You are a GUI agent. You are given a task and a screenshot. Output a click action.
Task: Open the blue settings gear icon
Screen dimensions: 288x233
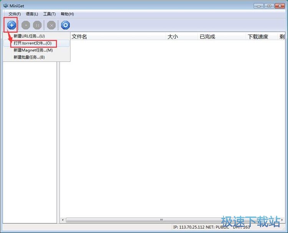pos(65,25)
